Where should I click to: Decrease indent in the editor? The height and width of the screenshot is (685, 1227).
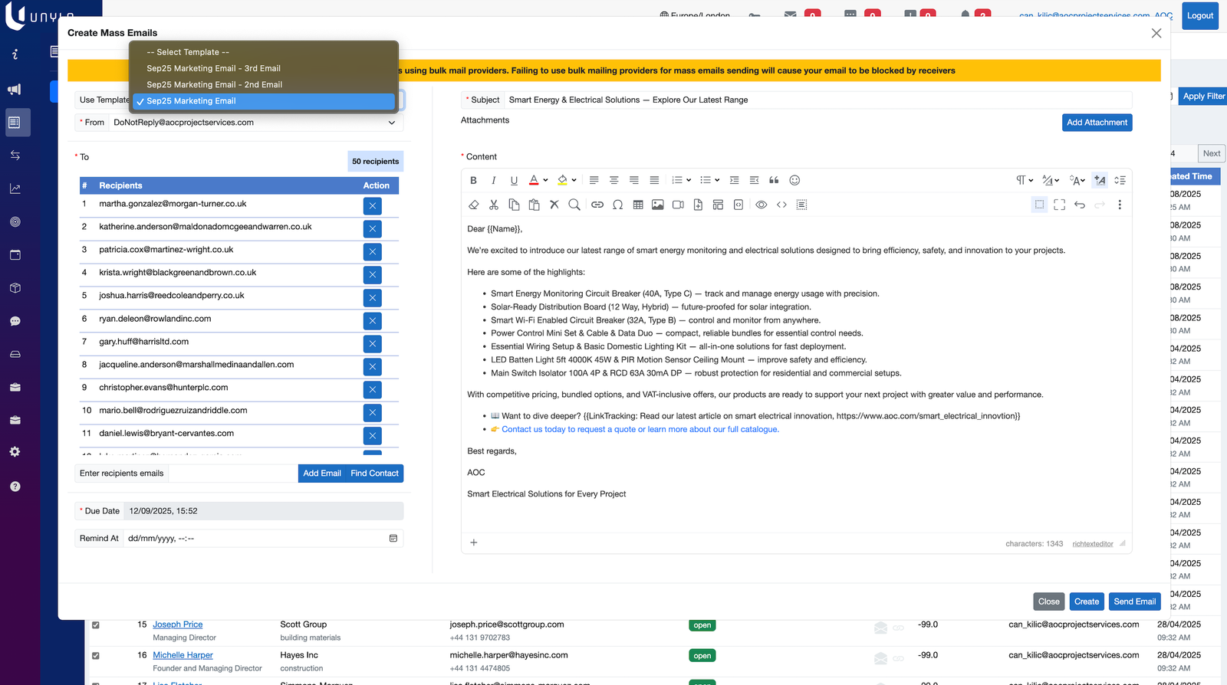[754, 181]
